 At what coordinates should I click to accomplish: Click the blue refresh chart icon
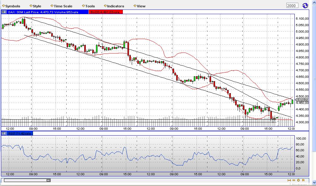pyautogui.click(x=305, y=5)
